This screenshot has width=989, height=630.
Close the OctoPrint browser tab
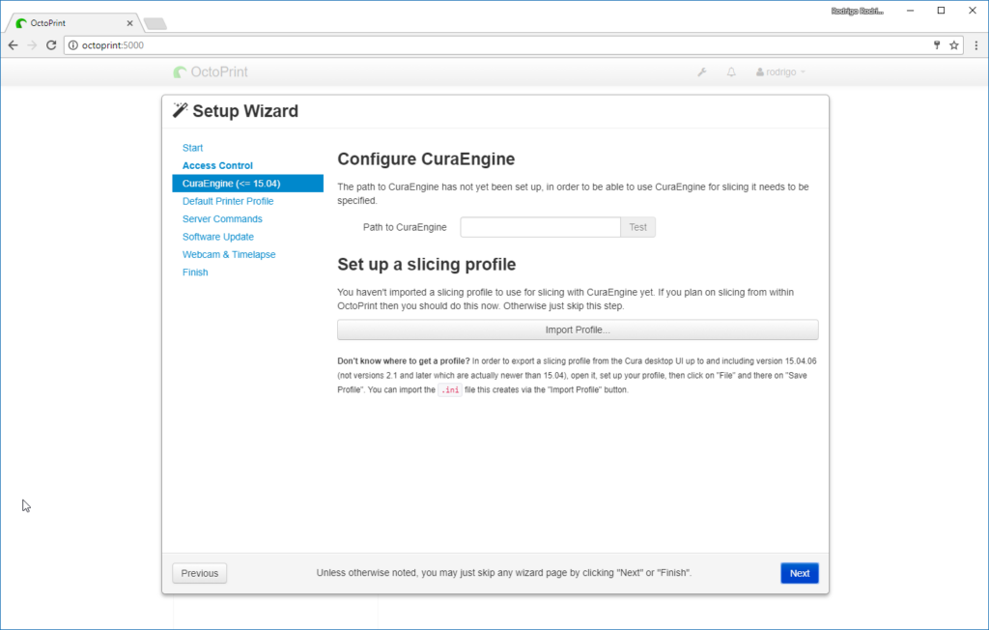[x=129, y=23]
